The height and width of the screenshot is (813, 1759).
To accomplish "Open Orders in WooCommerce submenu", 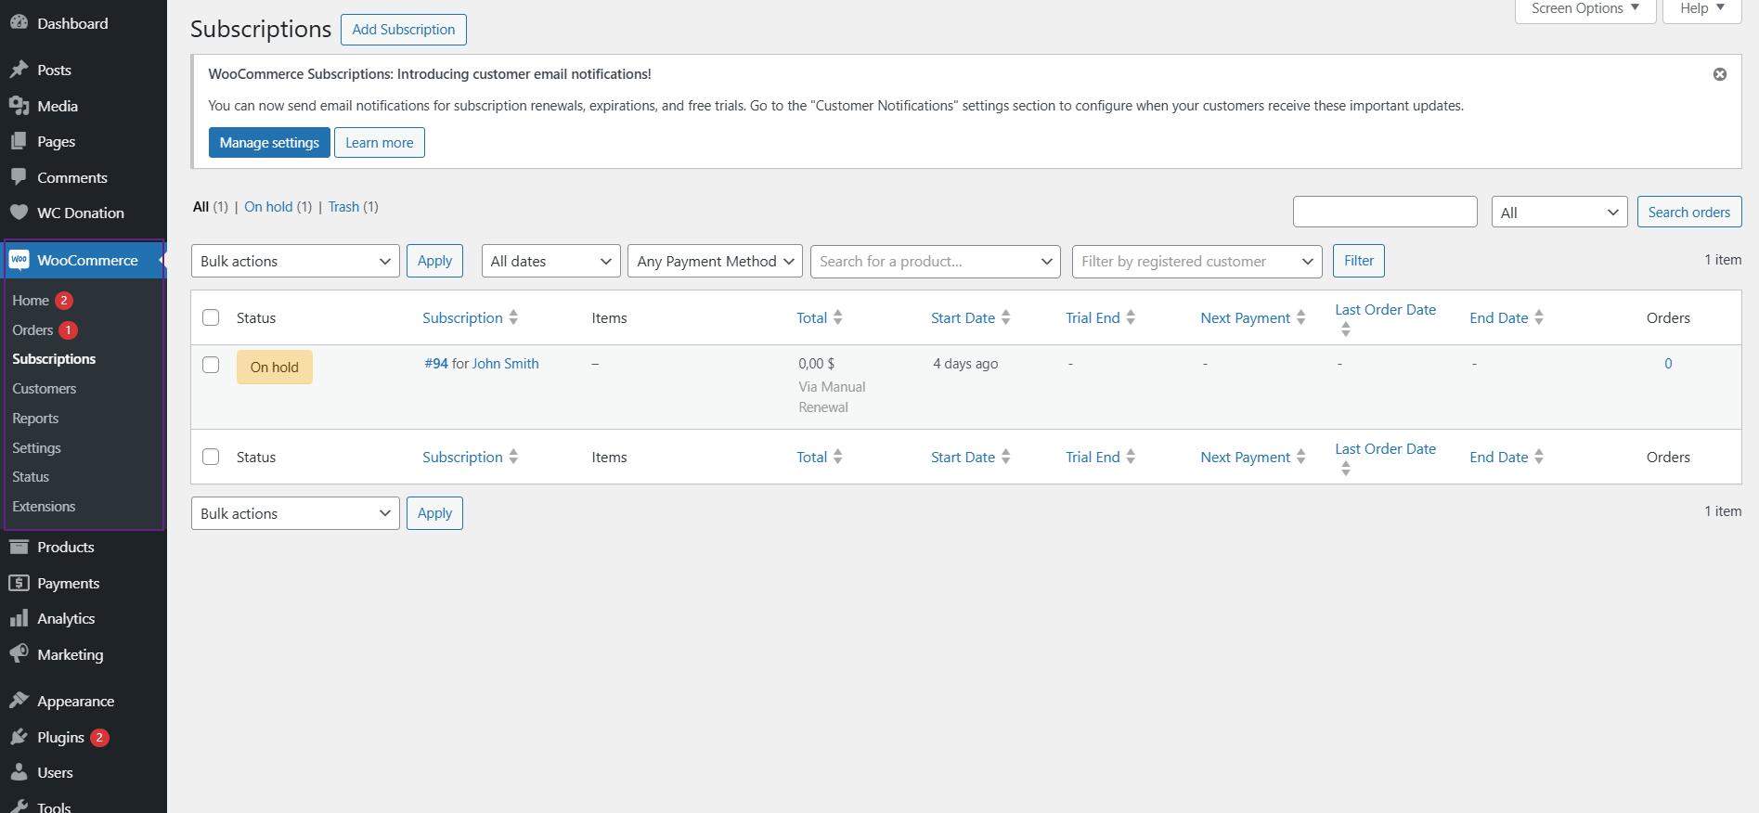I will 32,330.
